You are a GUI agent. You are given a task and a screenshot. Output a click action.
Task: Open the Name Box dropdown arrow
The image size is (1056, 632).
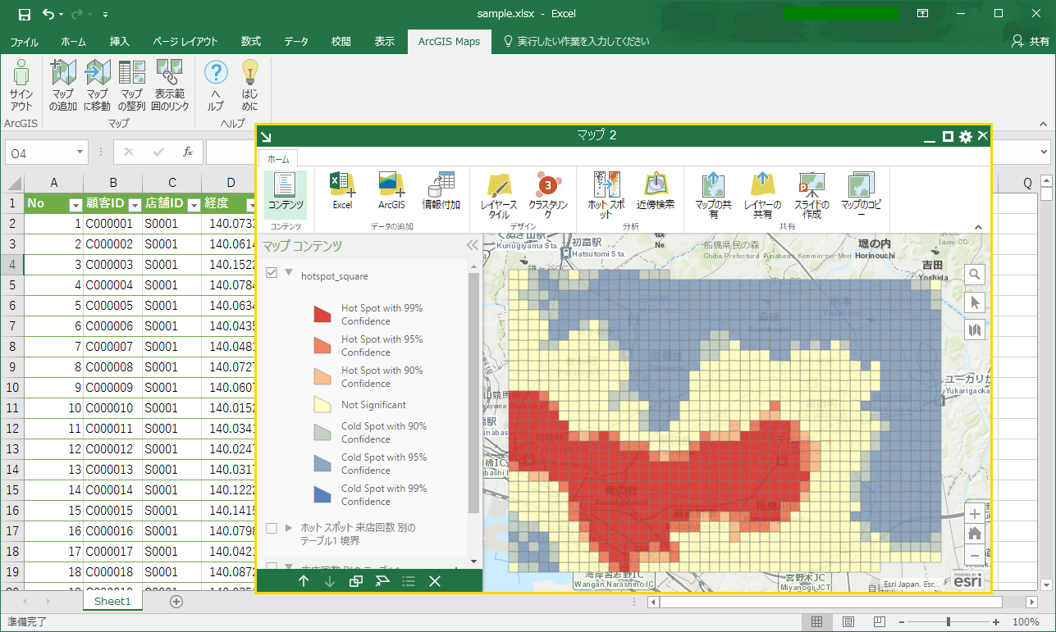click(80, 152)
